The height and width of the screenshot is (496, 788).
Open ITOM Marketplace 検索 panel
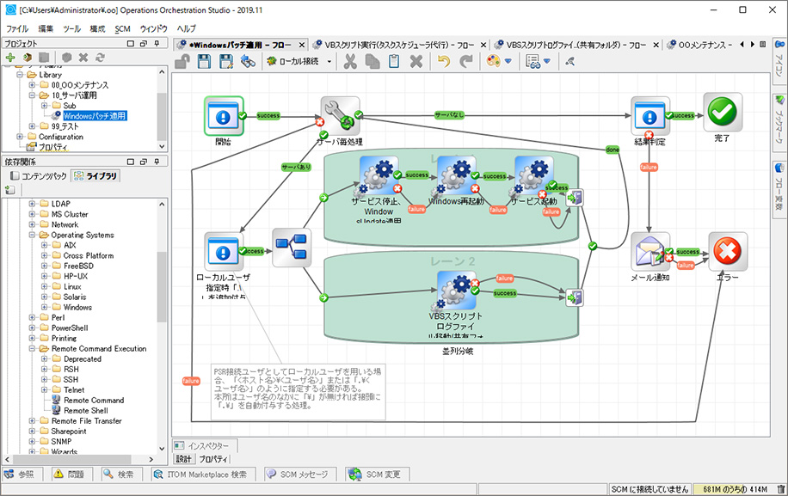pyautogui.click(x=204, y=475)
